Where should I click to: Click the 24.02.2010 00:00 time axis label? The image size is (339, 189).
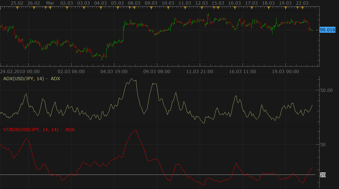[x=20, y=71]
